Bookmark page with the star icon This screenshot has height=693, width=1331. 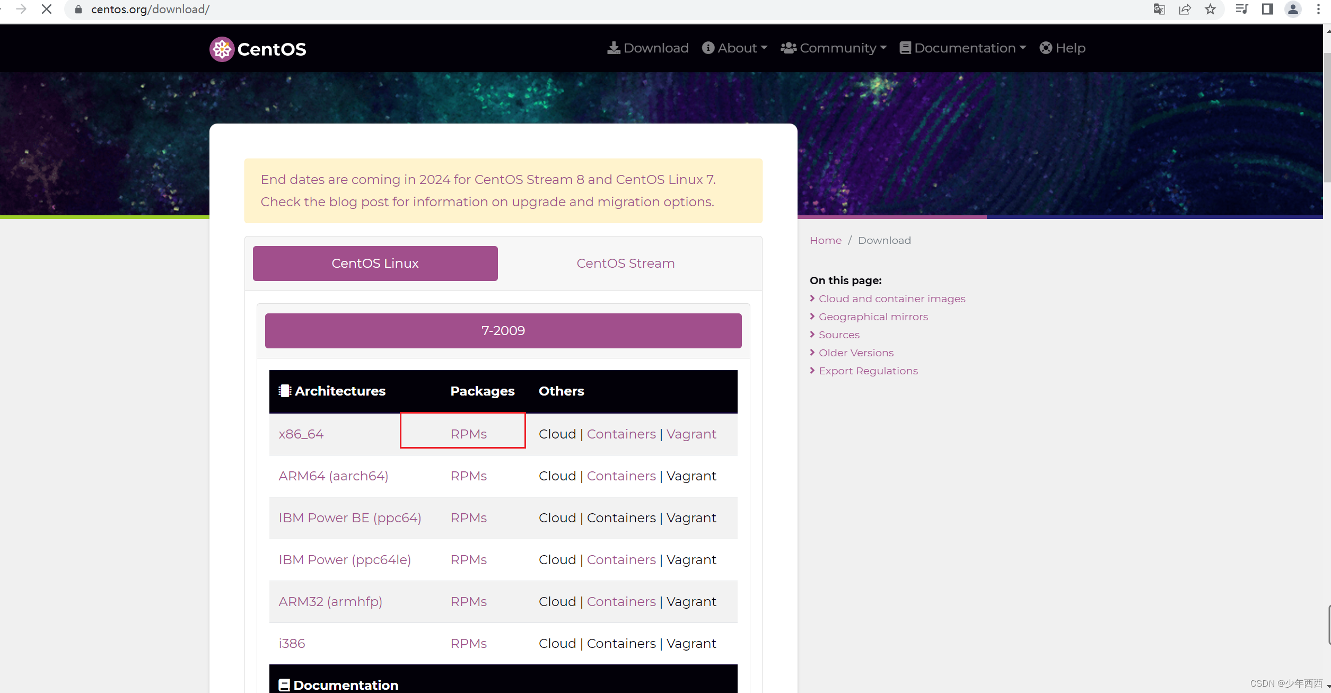click(1210, 9)
